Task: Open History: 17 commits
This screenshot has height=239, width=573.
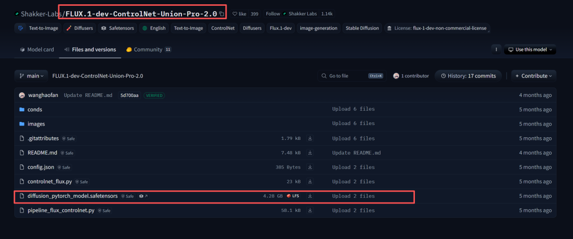Action: coord(468,76)
